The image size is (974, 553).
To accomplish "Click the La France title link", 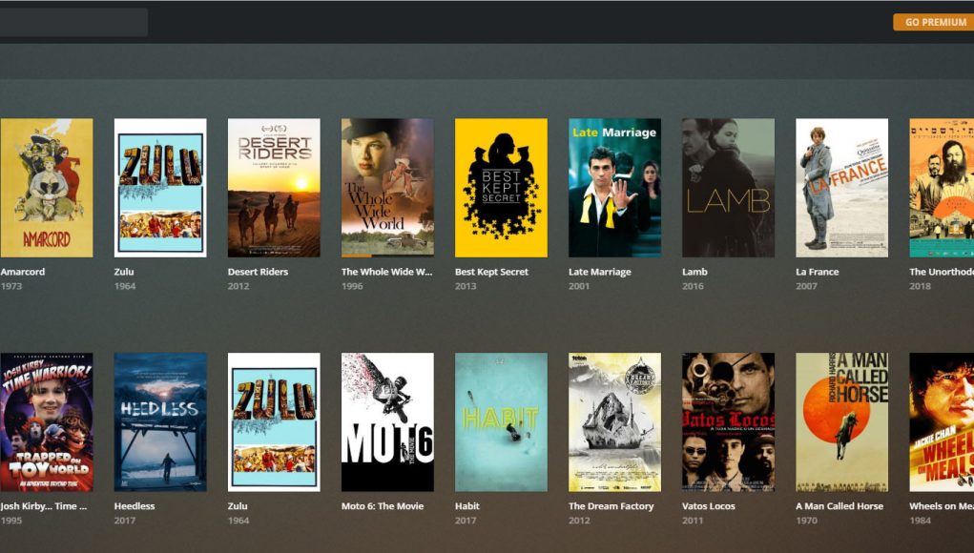I will (818, 271).
